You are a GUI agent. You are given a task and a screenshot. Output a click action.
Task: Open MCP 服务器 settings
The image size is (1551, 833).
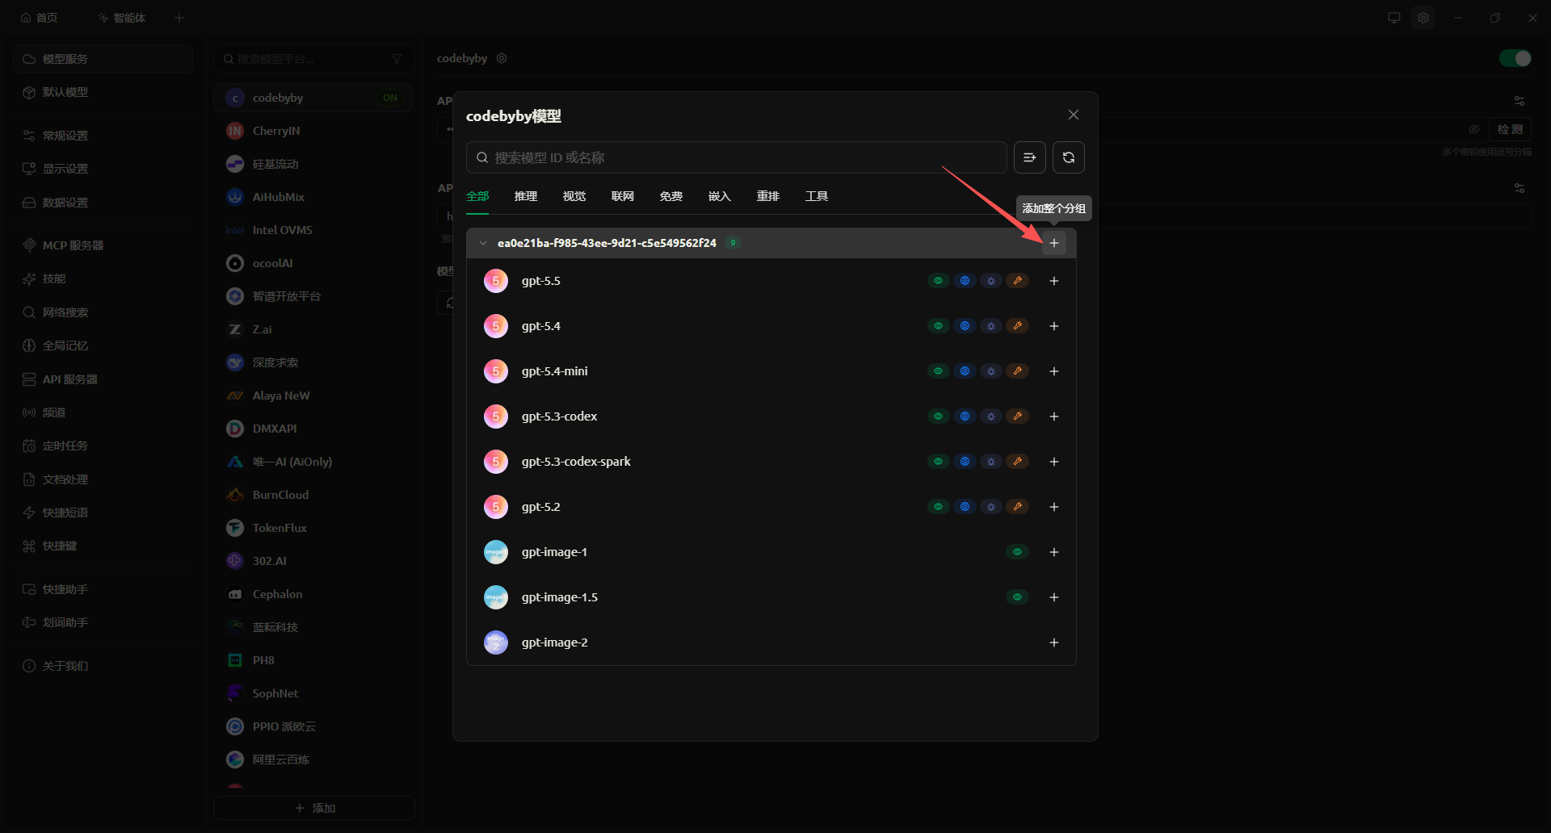[103, 245]
